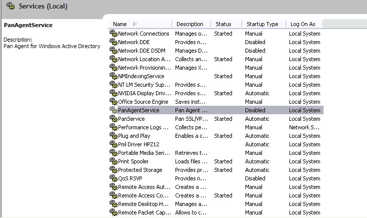Sort by the Log On As column
Image resolution: width=367 pixels, height=218 pixels.
coord(303,24)
